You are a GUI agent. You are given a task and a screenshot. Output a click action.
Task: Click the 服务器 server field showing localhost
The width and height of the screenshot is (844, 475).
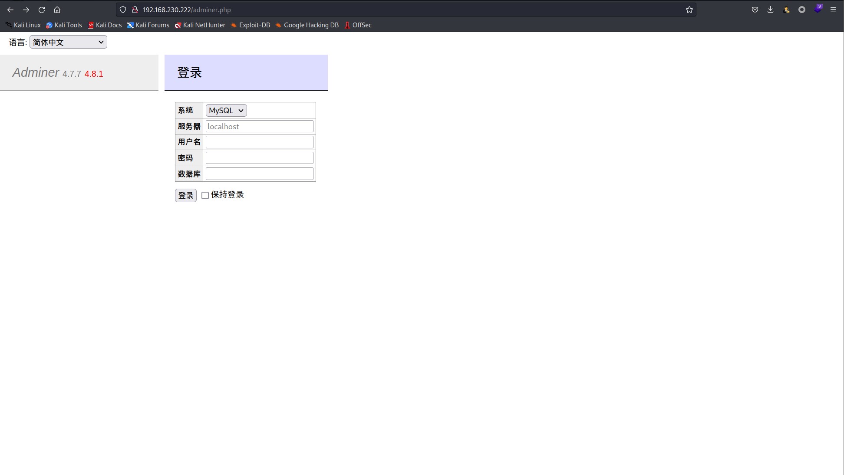pos(259,126)
